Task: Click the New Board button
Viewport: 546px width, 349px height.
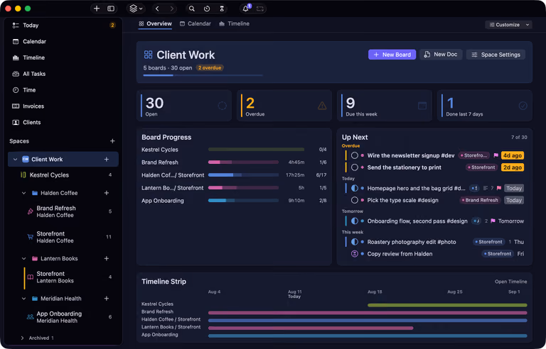Action: [392, 55]
